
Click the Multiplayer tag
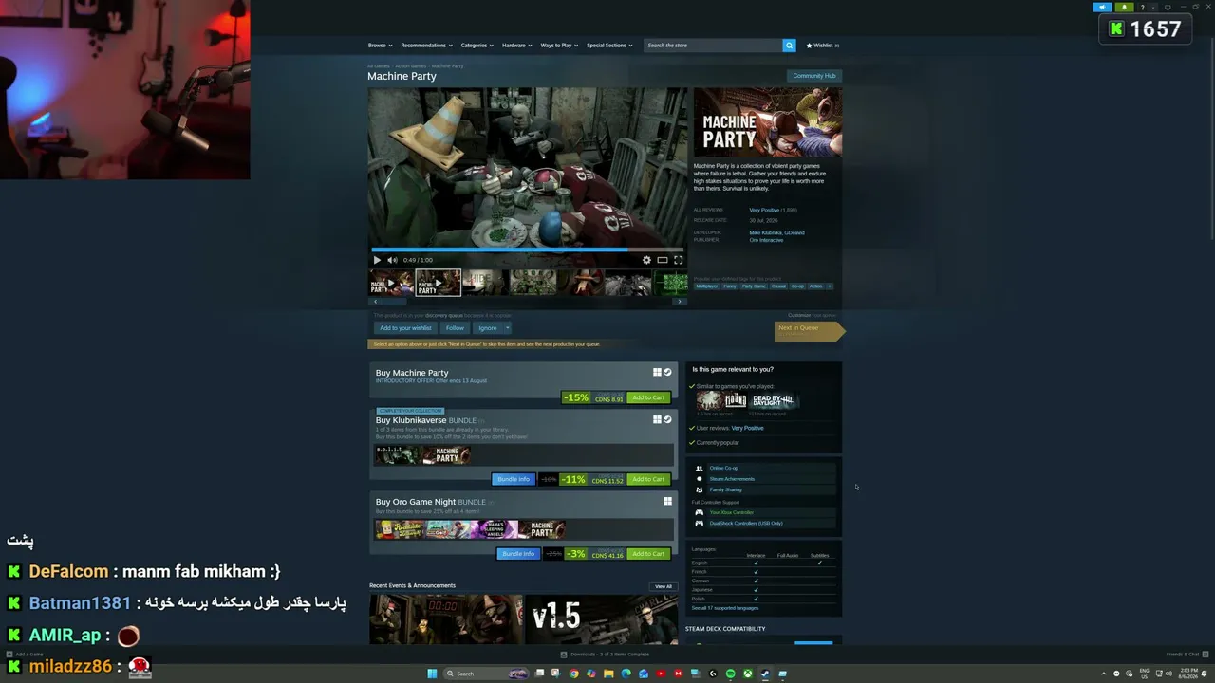click(706, 286)
